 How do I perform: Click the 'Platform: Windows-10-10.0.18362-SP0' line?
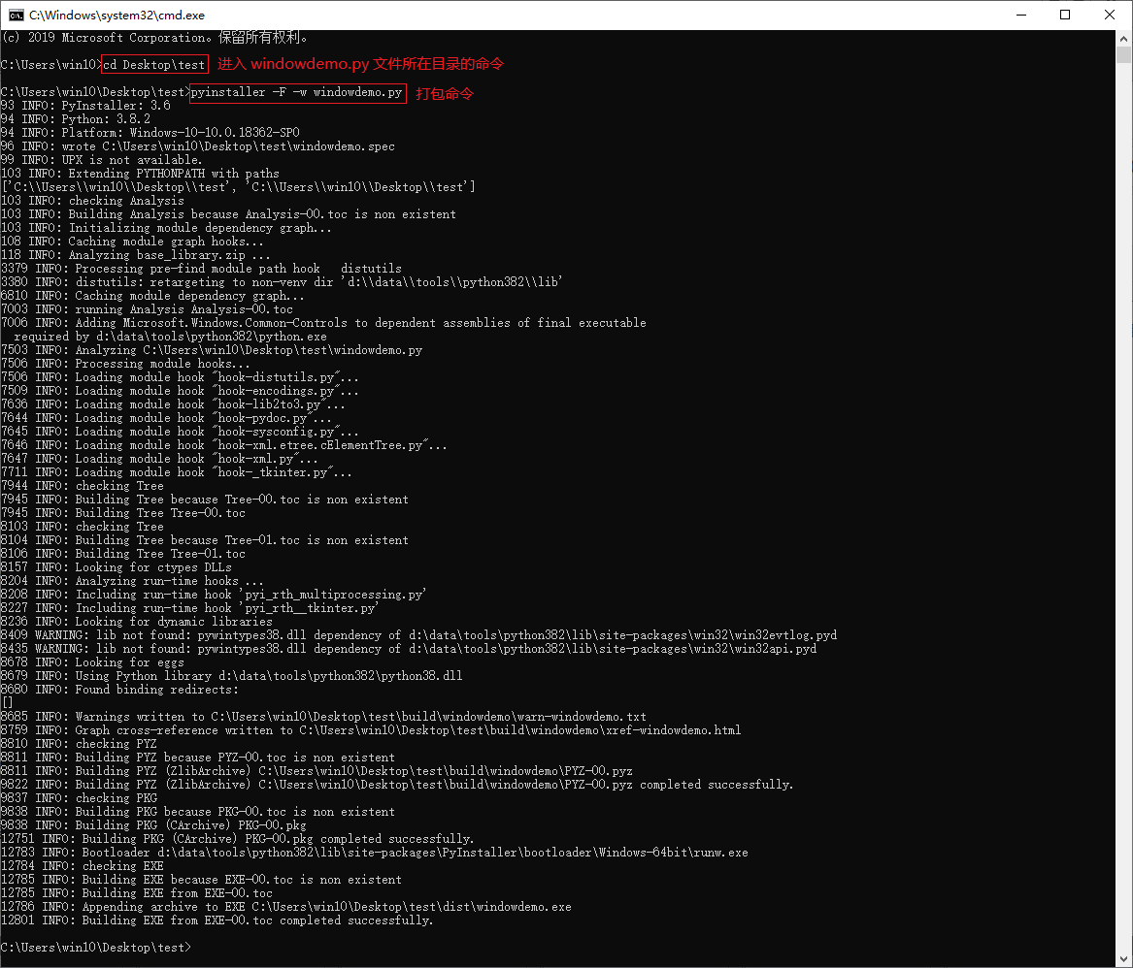tap(150, 133)
